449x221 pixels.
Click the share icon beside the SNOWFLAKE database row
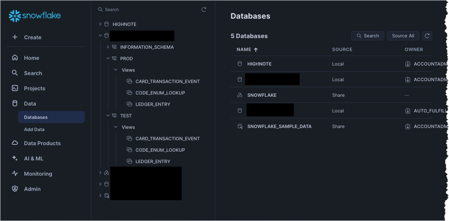point(239,95)
